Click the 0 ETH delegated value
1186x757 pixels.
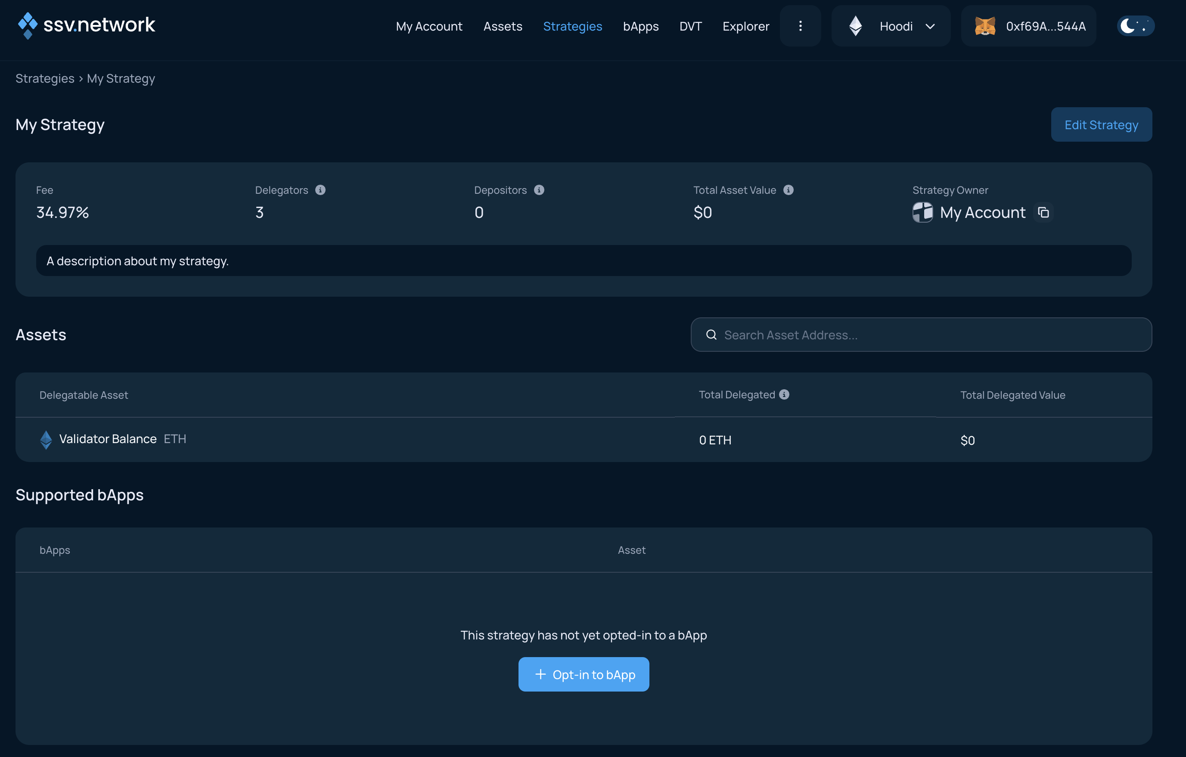[x=715, y=441]
